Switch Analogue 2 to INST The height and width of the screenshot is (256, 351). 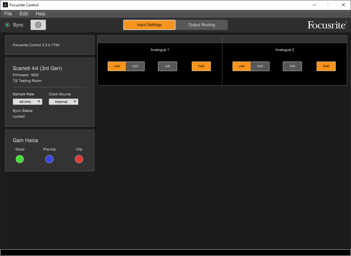[260, 66]
